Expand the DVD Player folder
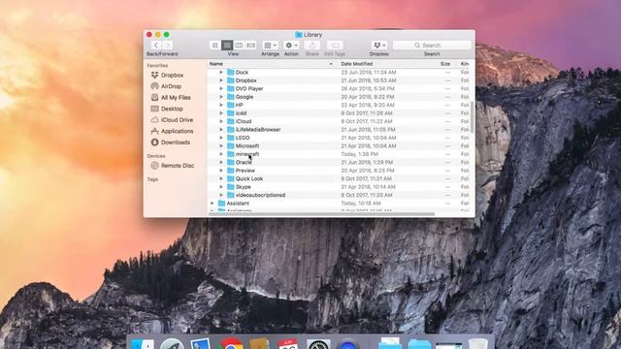Screen dimensions: 621x349 coord(221,88)
